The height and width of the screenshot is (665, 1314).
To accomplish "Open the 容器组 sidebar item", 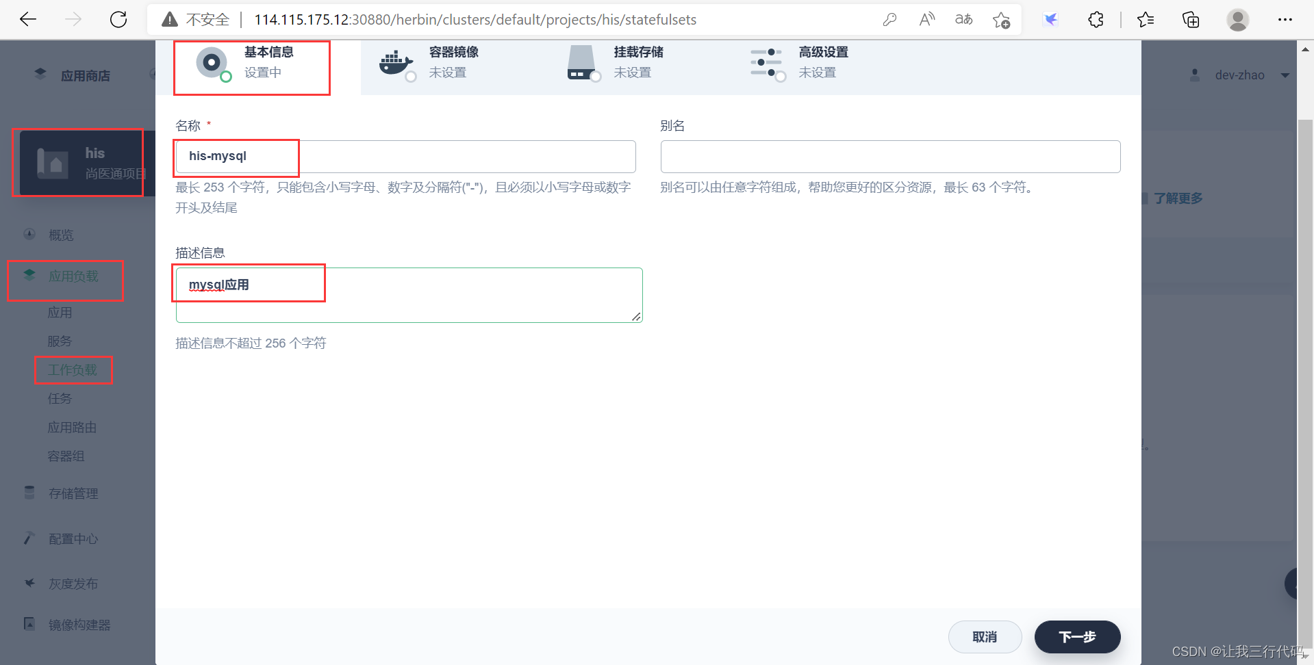I will coord(66,456).
